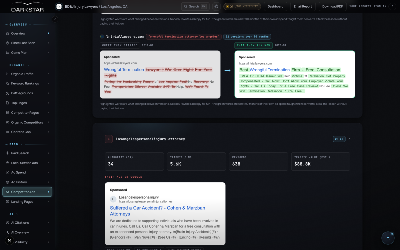
Task: Click the DR 34 badge
Action: point(339,139)
